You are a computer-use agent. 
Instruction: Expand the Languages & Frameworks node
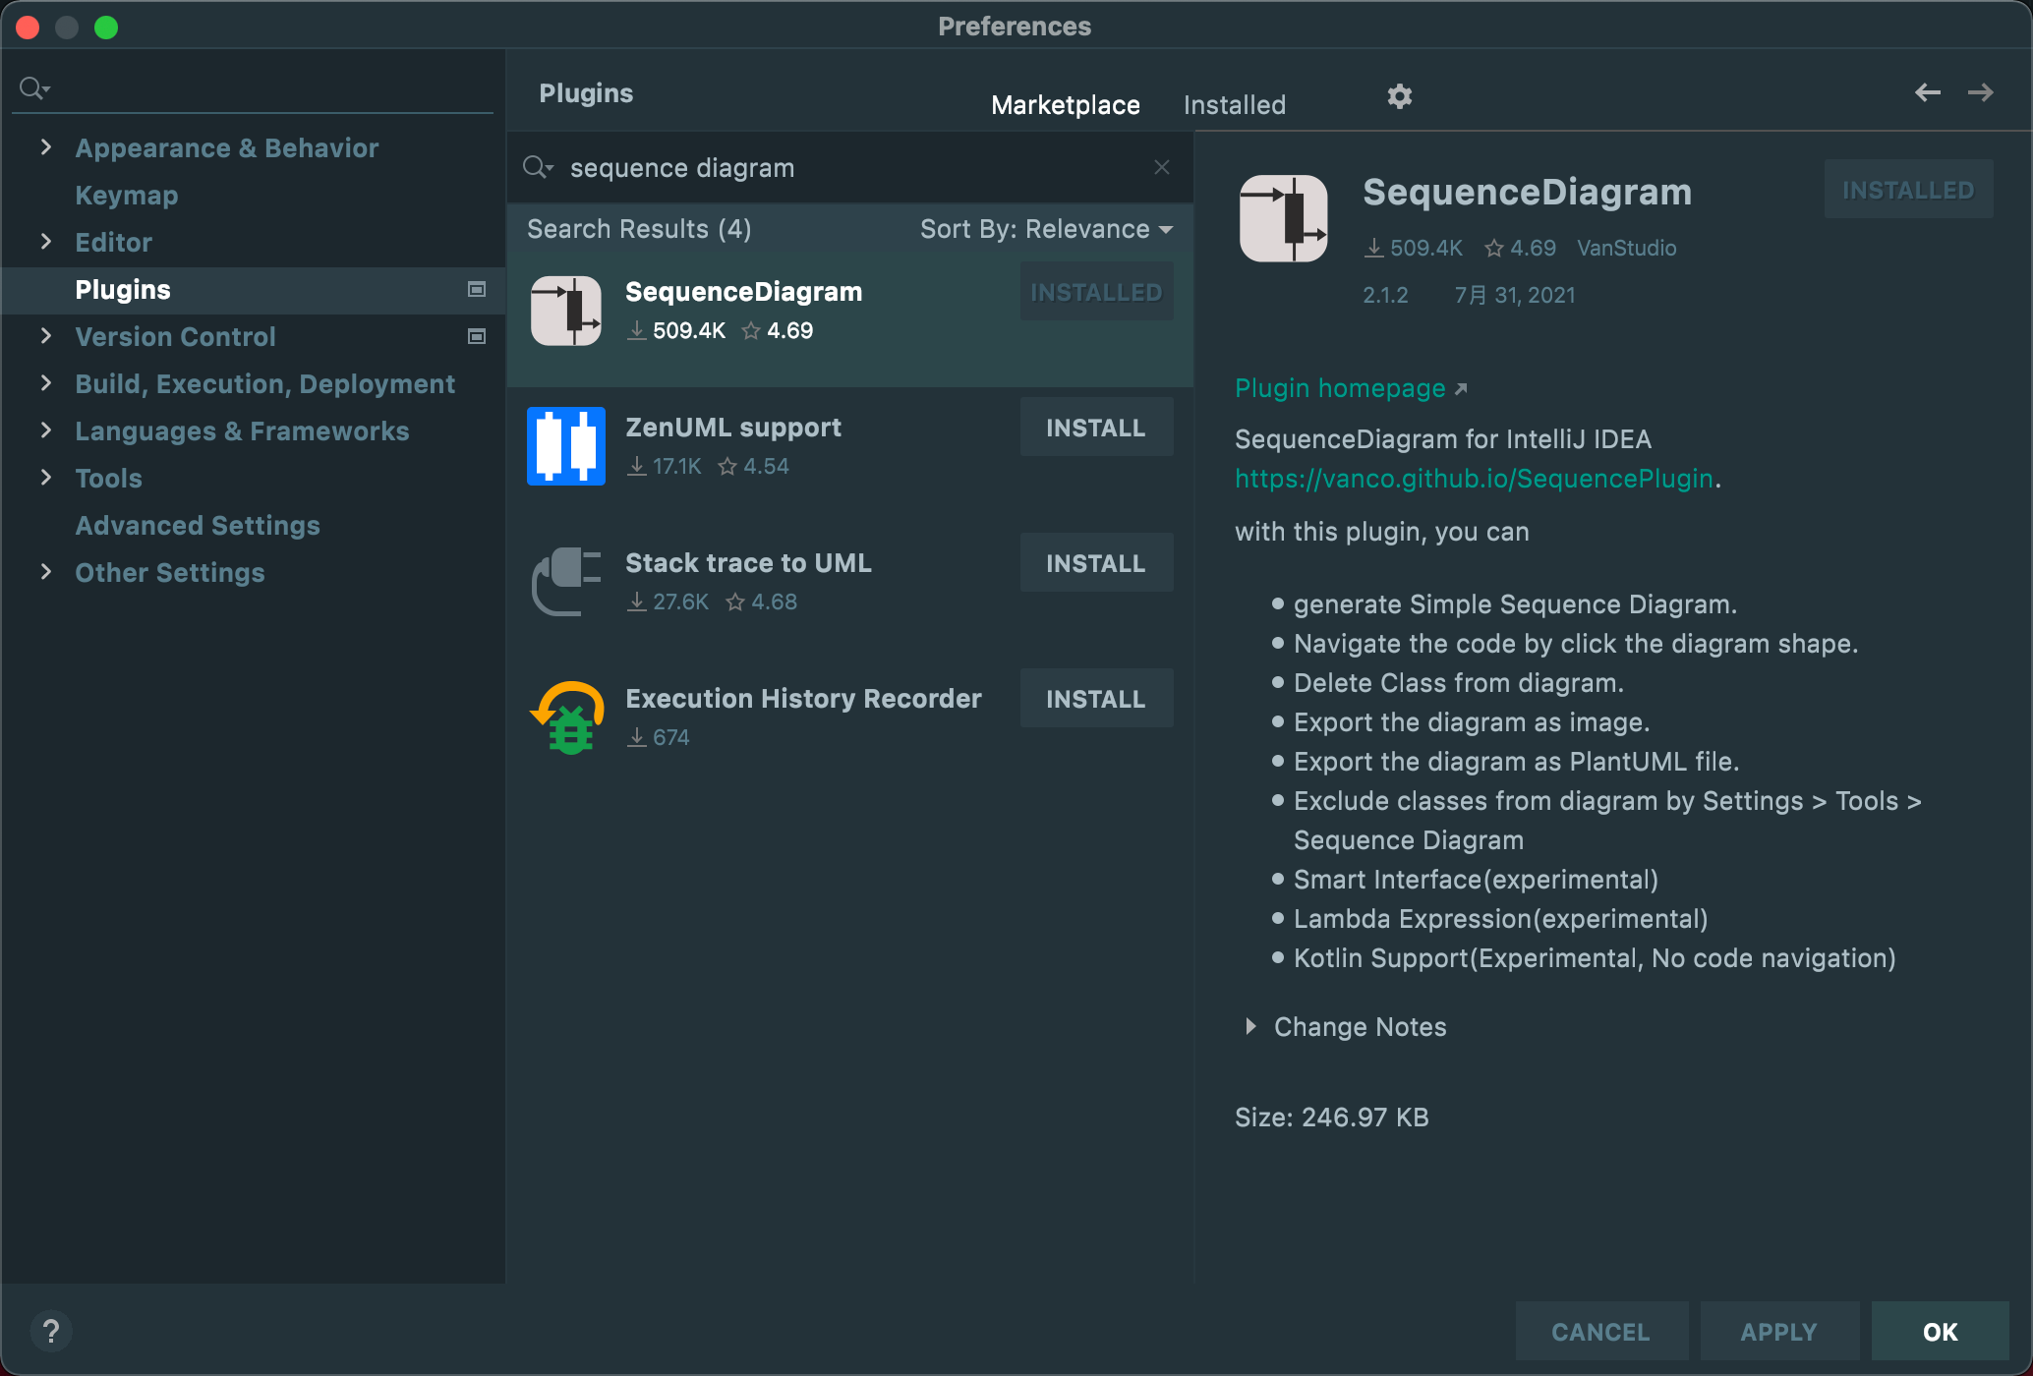click(x=45, y=430)
